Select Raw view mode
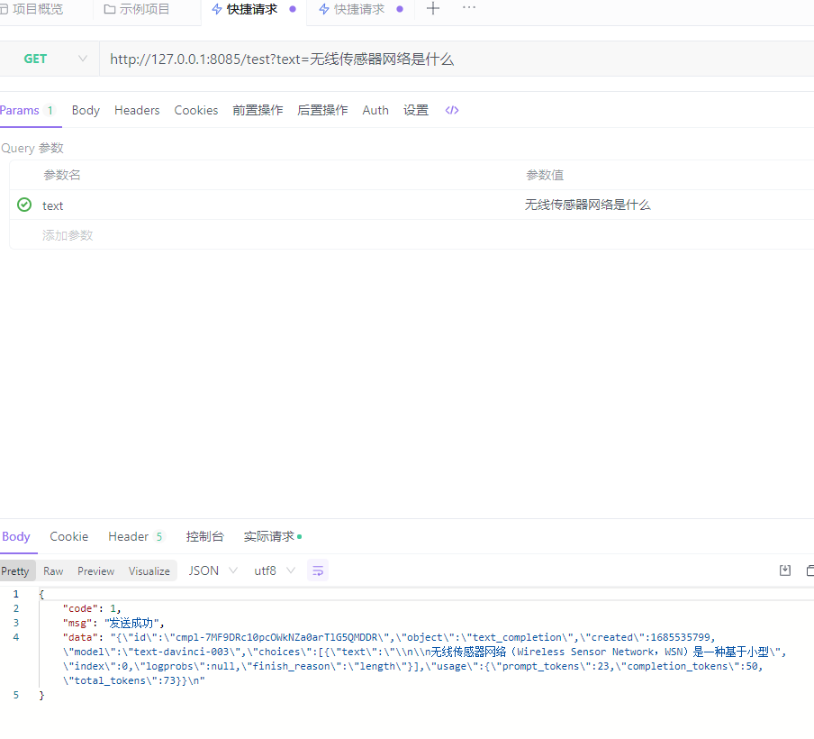814x739 pixels. [53, 571]
